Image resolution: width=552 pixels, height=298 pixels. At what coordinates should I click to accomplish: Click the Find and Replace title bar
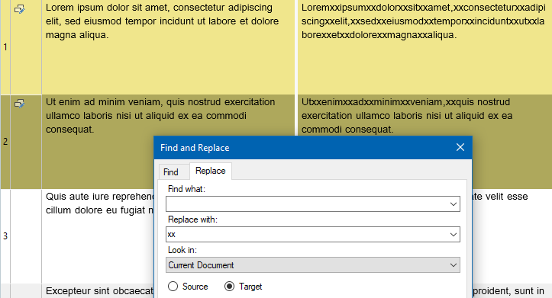303,148
